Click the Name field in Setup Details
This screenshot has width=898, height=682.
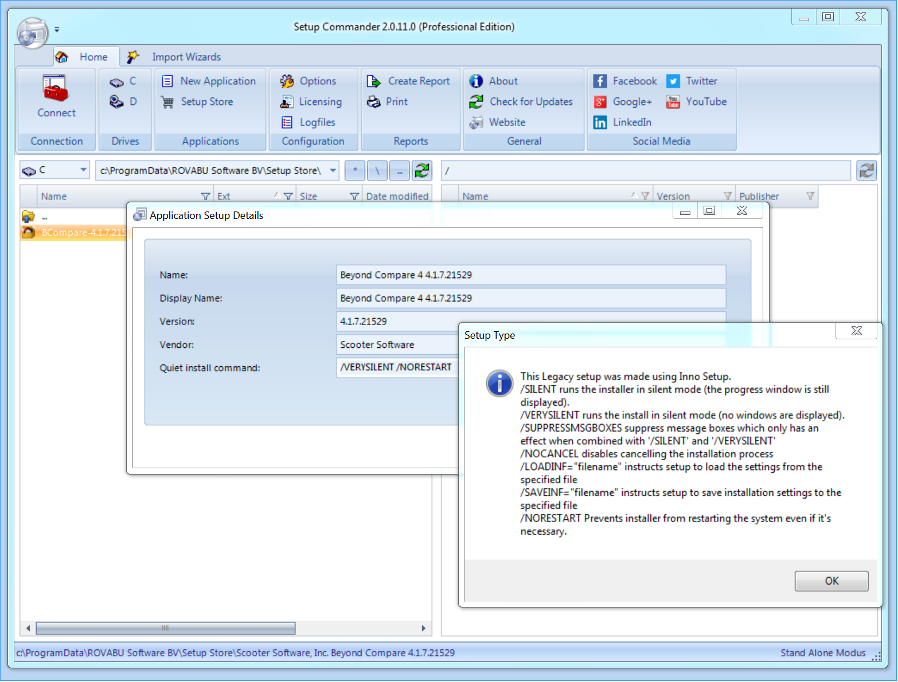(x=531, y=275)
